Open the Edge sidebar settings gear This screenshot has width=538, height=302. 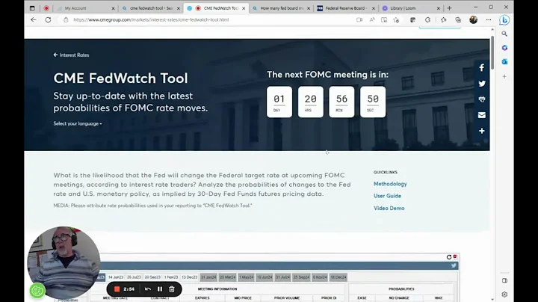[x=504, y=294]
